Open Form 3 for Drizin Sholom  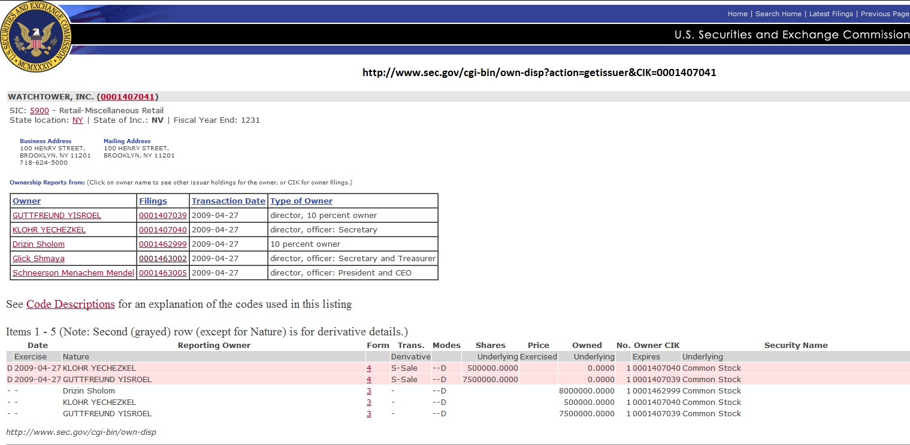pyautogui.click(x=369, y=391)
